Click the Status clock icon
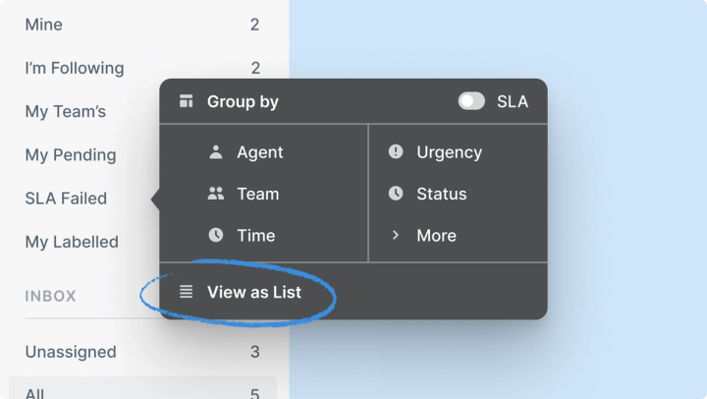Viewport: 707px width, 399px height. click(396, 194)
